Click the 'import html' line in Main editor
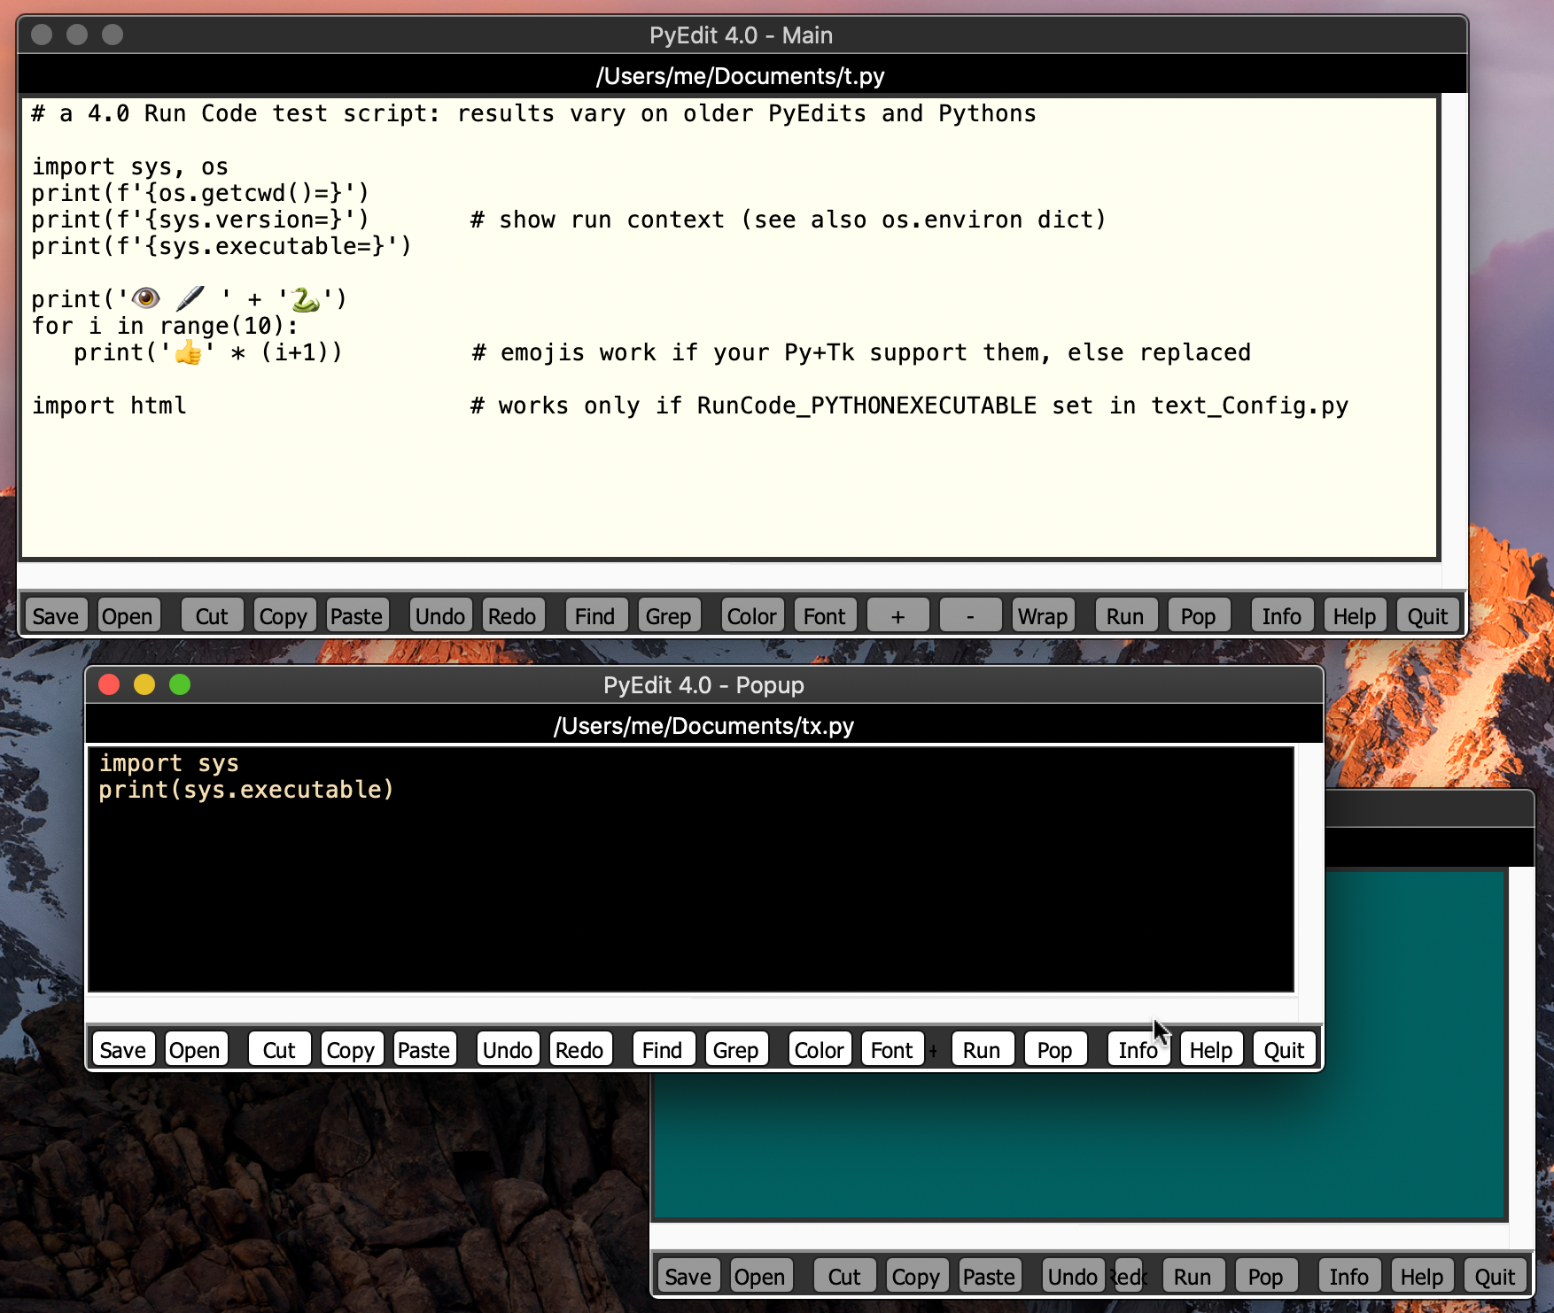Screen dimensions: 1554x1313 point(109,405)
